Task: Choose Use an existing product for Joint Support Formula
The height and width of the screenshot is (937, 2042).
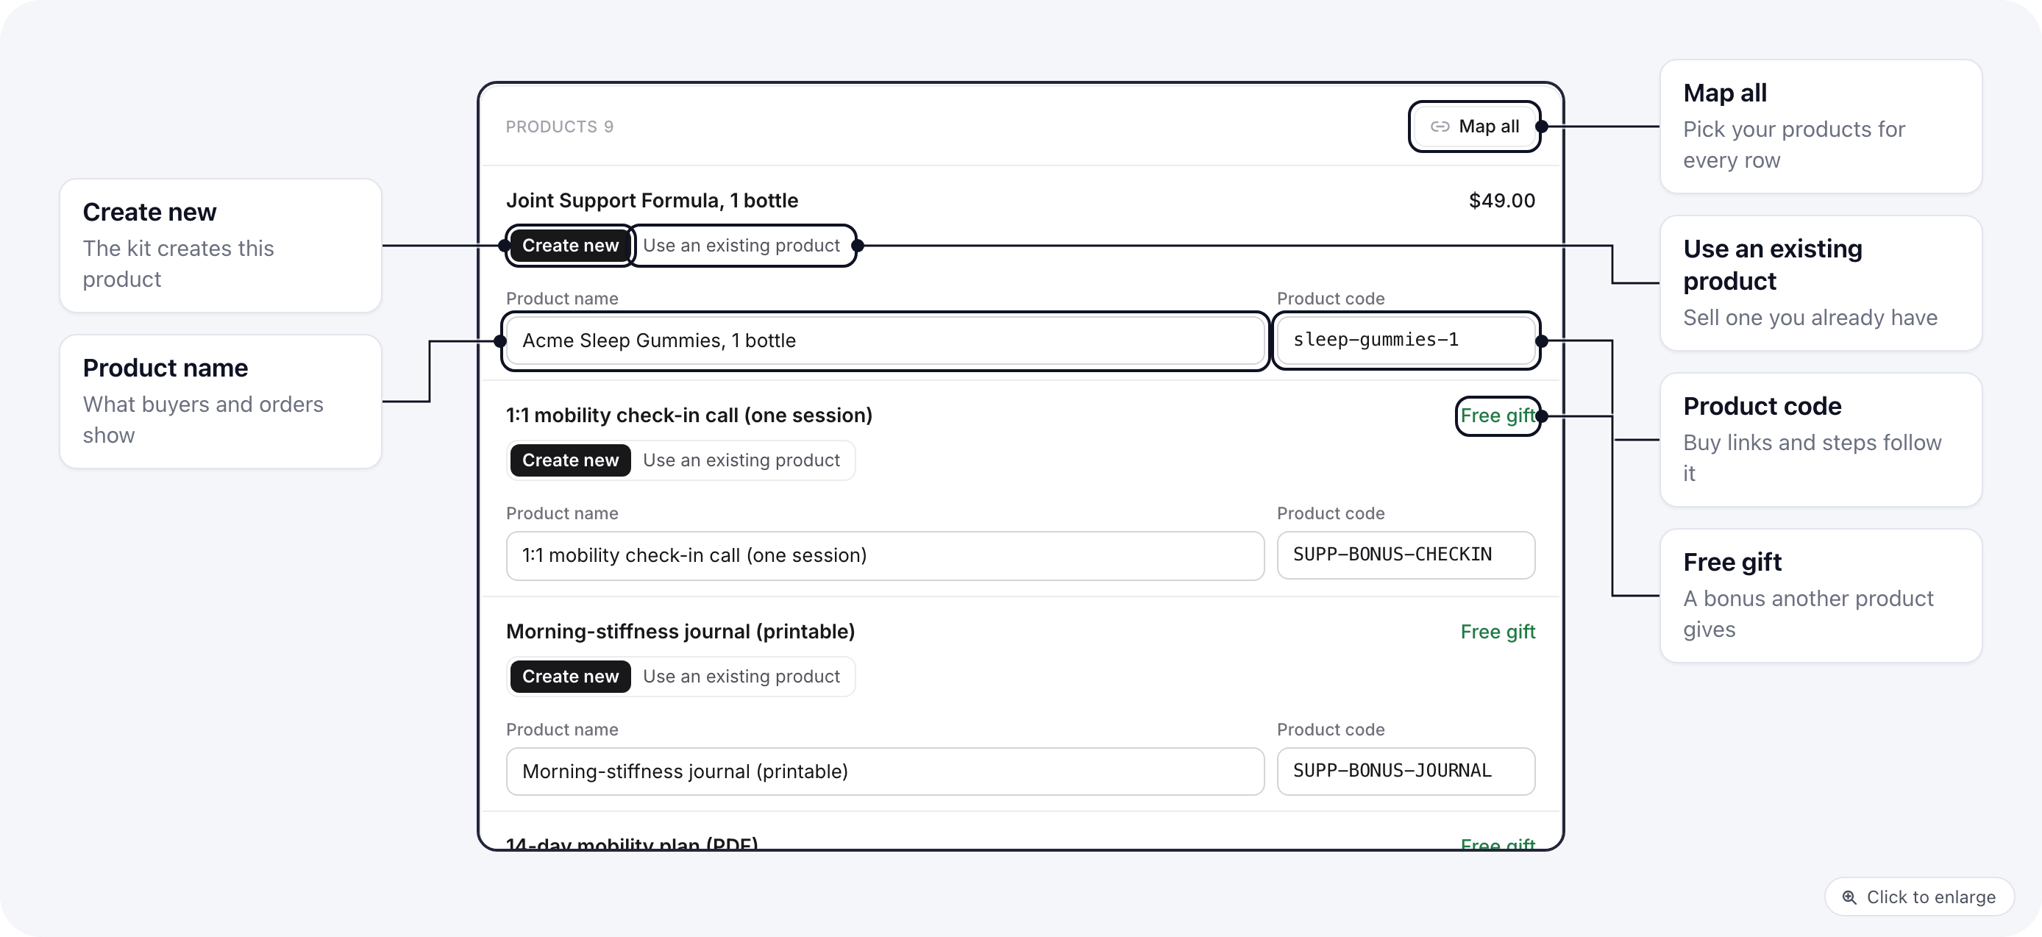Action: 741,246
